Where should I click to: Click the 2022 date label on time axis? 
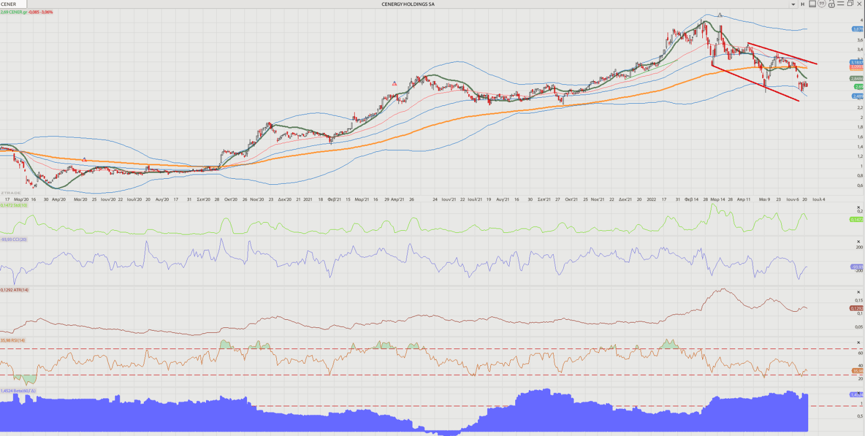(651, 199)
